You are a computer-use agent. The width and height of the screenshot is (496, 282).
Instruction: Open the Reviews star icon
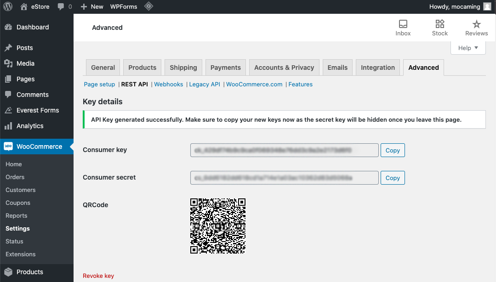click(476, 24)
